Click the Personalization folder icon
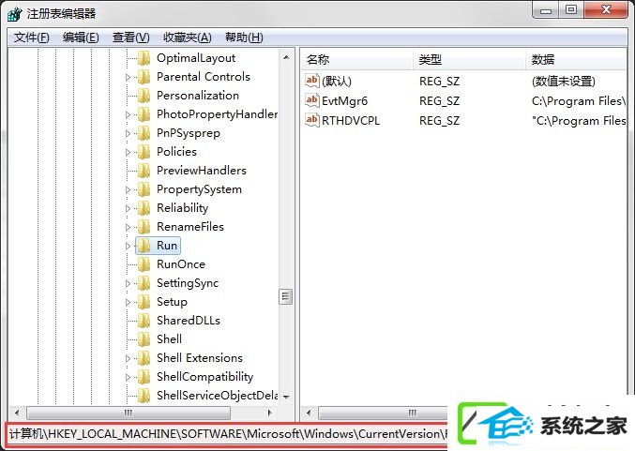The height and width of the screenshot is (451, 635). coord(144,96)
